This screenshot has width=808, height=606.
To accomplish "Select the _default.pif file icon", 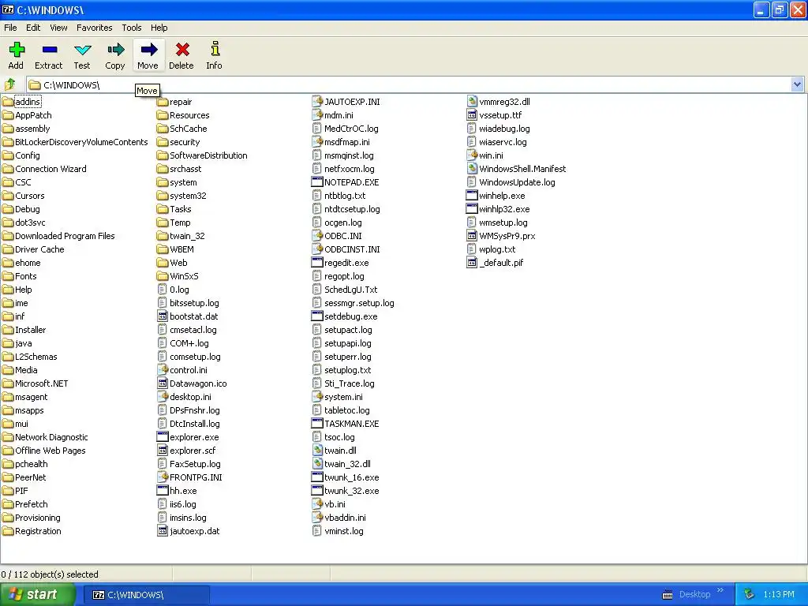I will point(472,262).
